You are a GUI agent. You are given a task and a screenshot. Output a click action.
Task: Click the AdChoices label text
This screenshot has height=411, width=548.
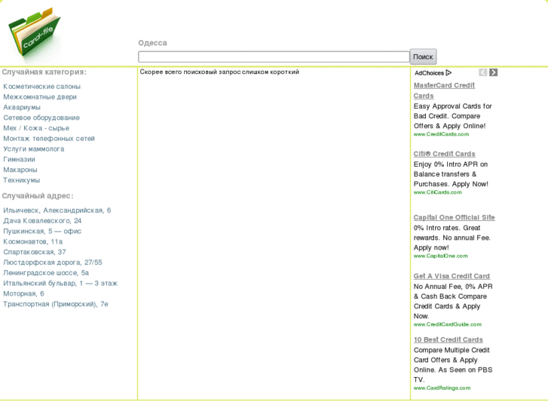click(x=429, y=73)
